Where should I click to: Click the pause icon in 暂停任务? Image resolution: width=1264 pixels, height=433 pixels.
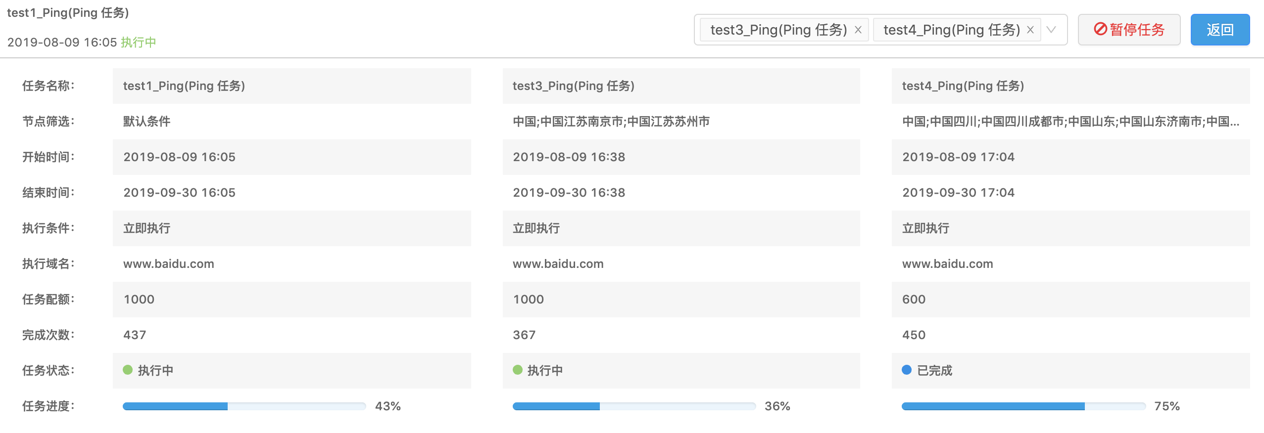(x=1100, y=29)
